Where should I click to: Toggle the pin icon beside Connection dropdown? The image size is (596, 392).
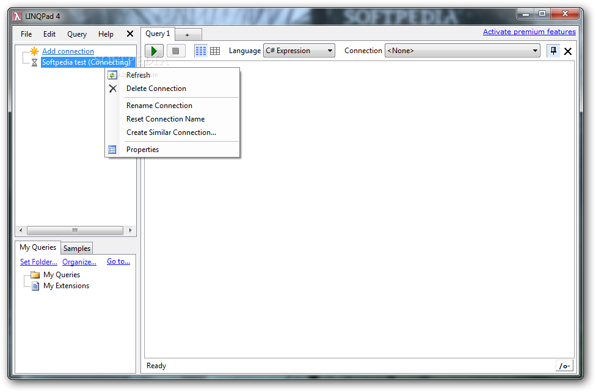click(x=553, y=51)
